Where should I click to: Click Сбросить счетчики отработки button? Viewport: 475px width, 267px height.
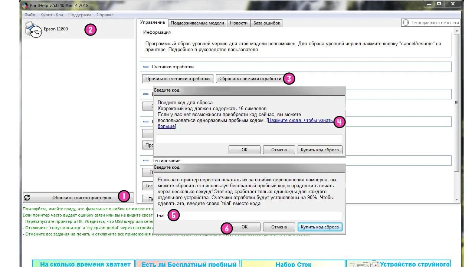(250, 79)
